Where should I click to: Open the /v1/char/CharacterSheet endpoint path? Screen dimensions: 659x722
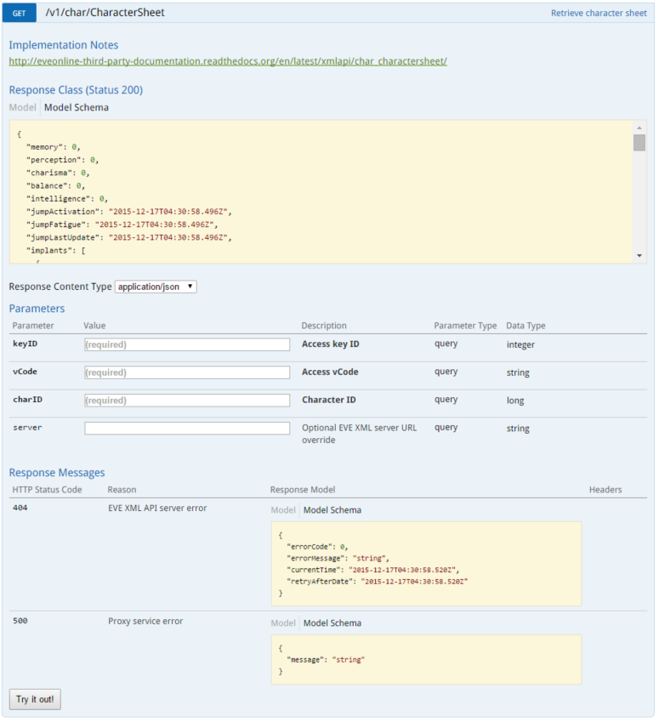coord(105,13)
